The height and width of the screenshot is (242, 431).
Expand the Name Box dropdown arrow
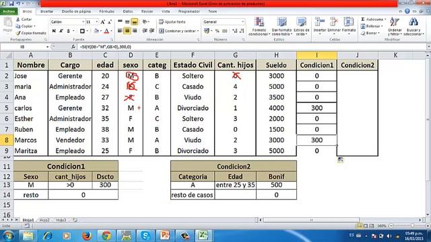point(47,47)
